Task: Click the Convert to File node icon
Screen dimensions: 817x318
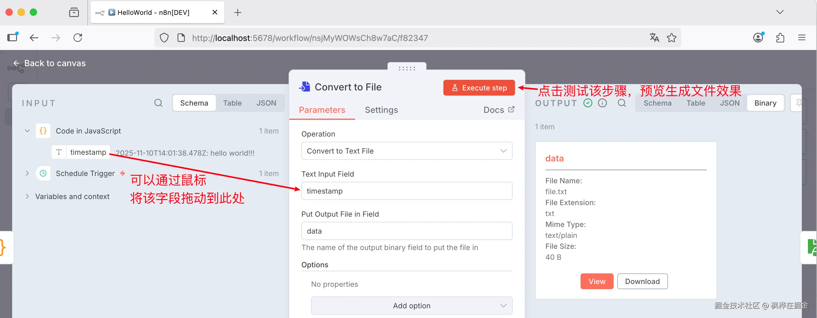Action: pos(304,87)
